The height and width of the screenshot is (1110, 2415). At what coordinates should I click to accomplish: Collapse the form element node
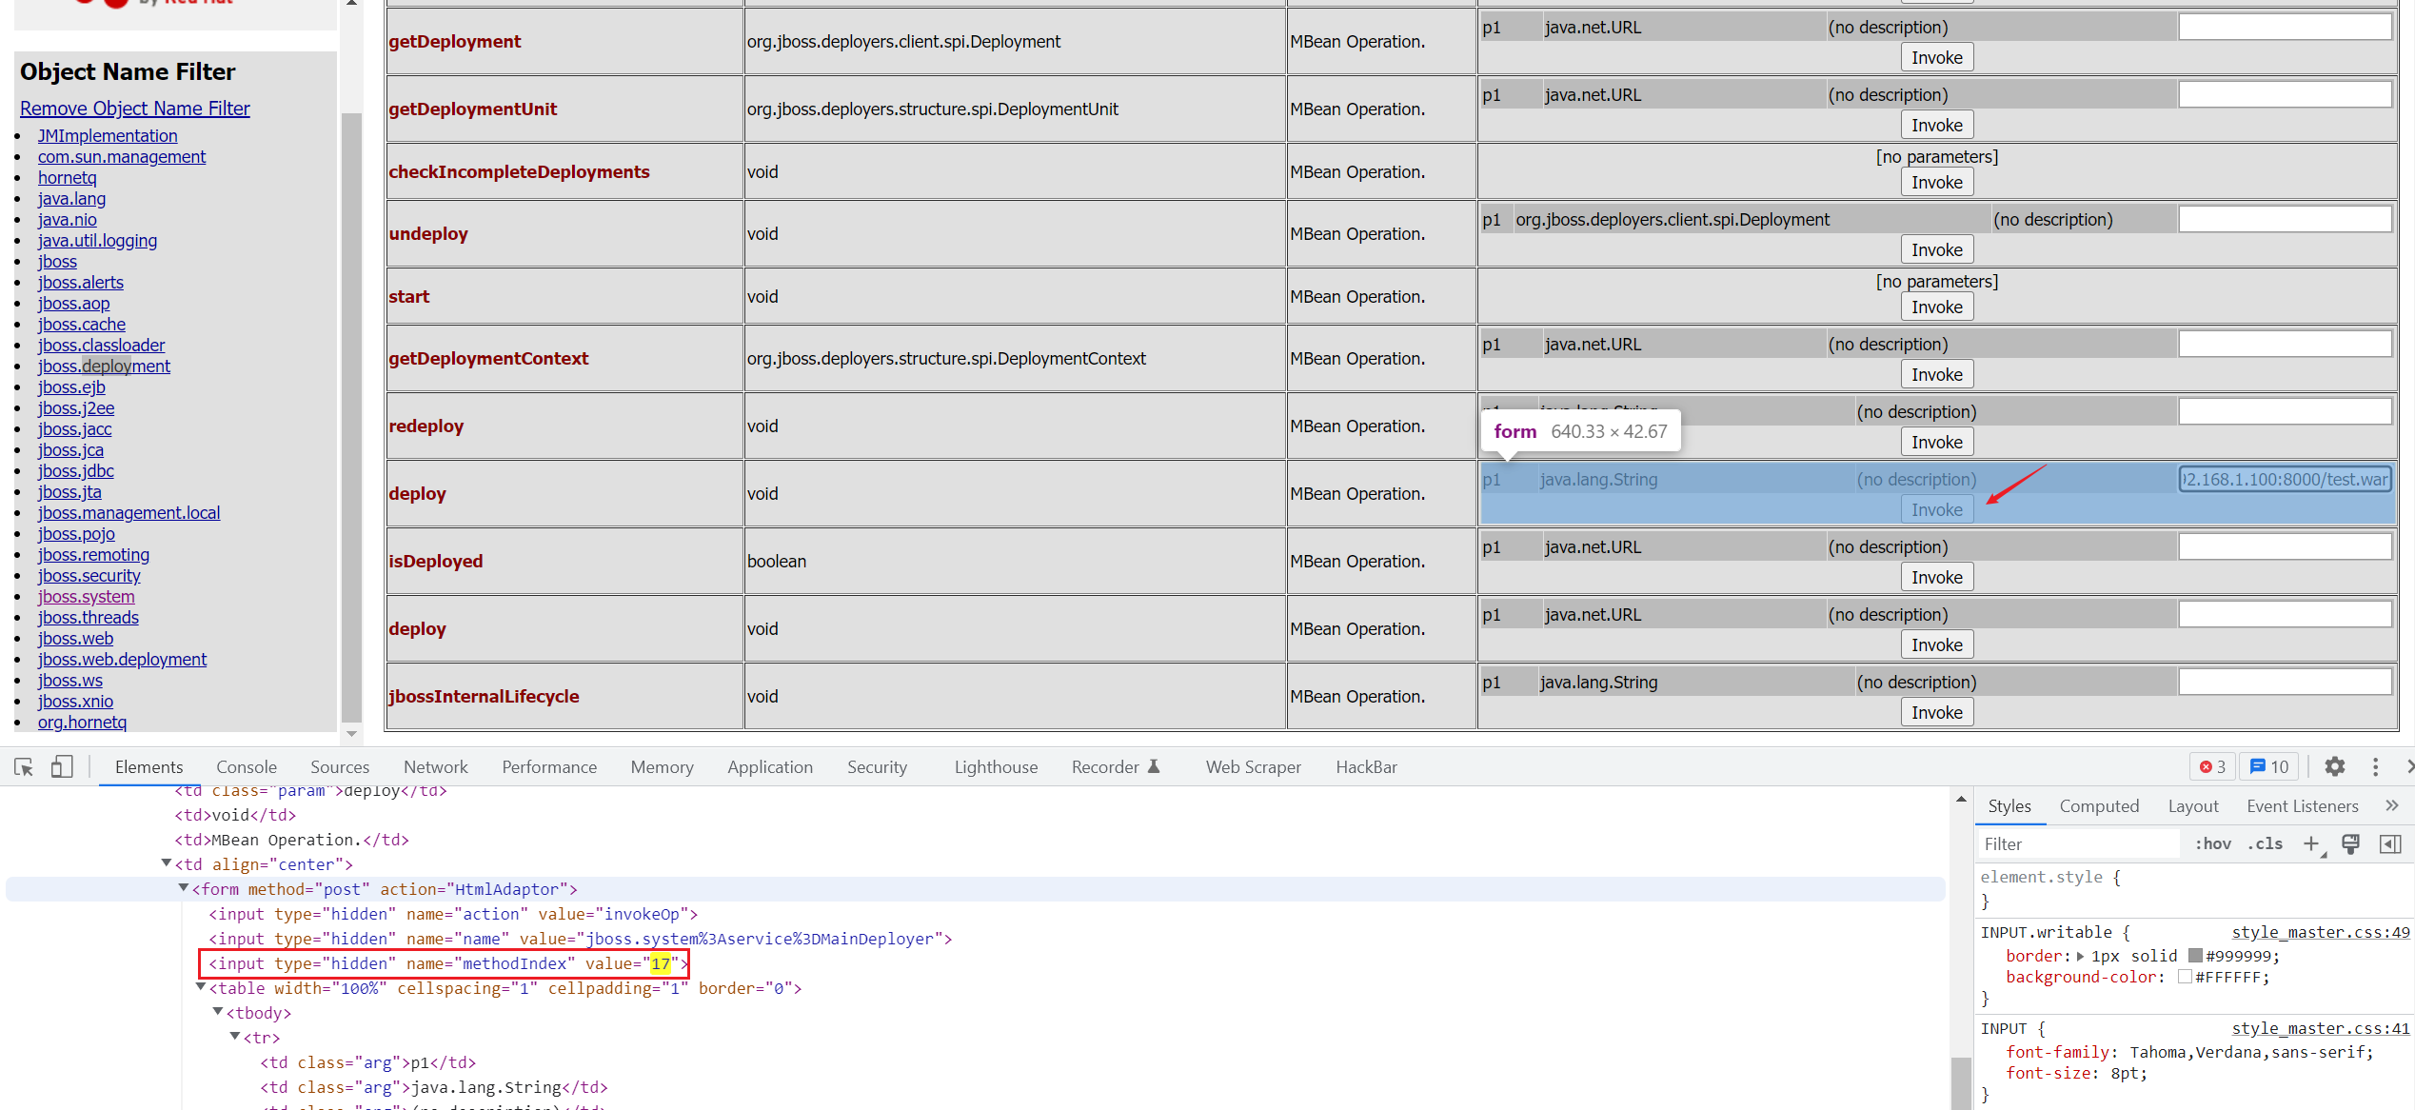(184, 888)
